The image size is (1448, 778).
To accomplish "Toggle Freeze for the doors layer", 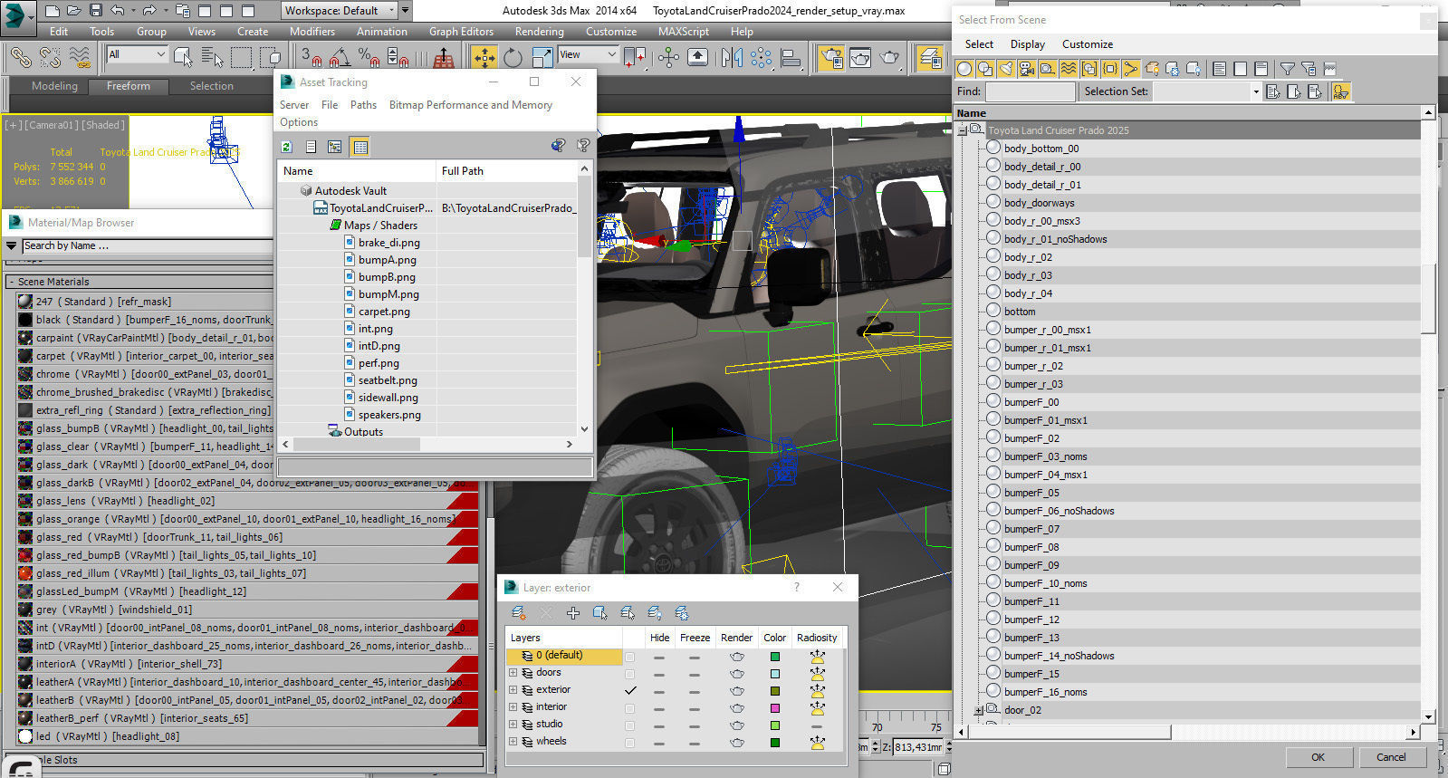I will [694, 674].
